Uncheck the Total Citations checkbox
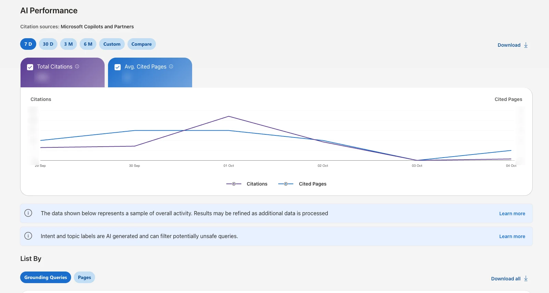Screen dimensions: 549x293 (x=30, y=67)
